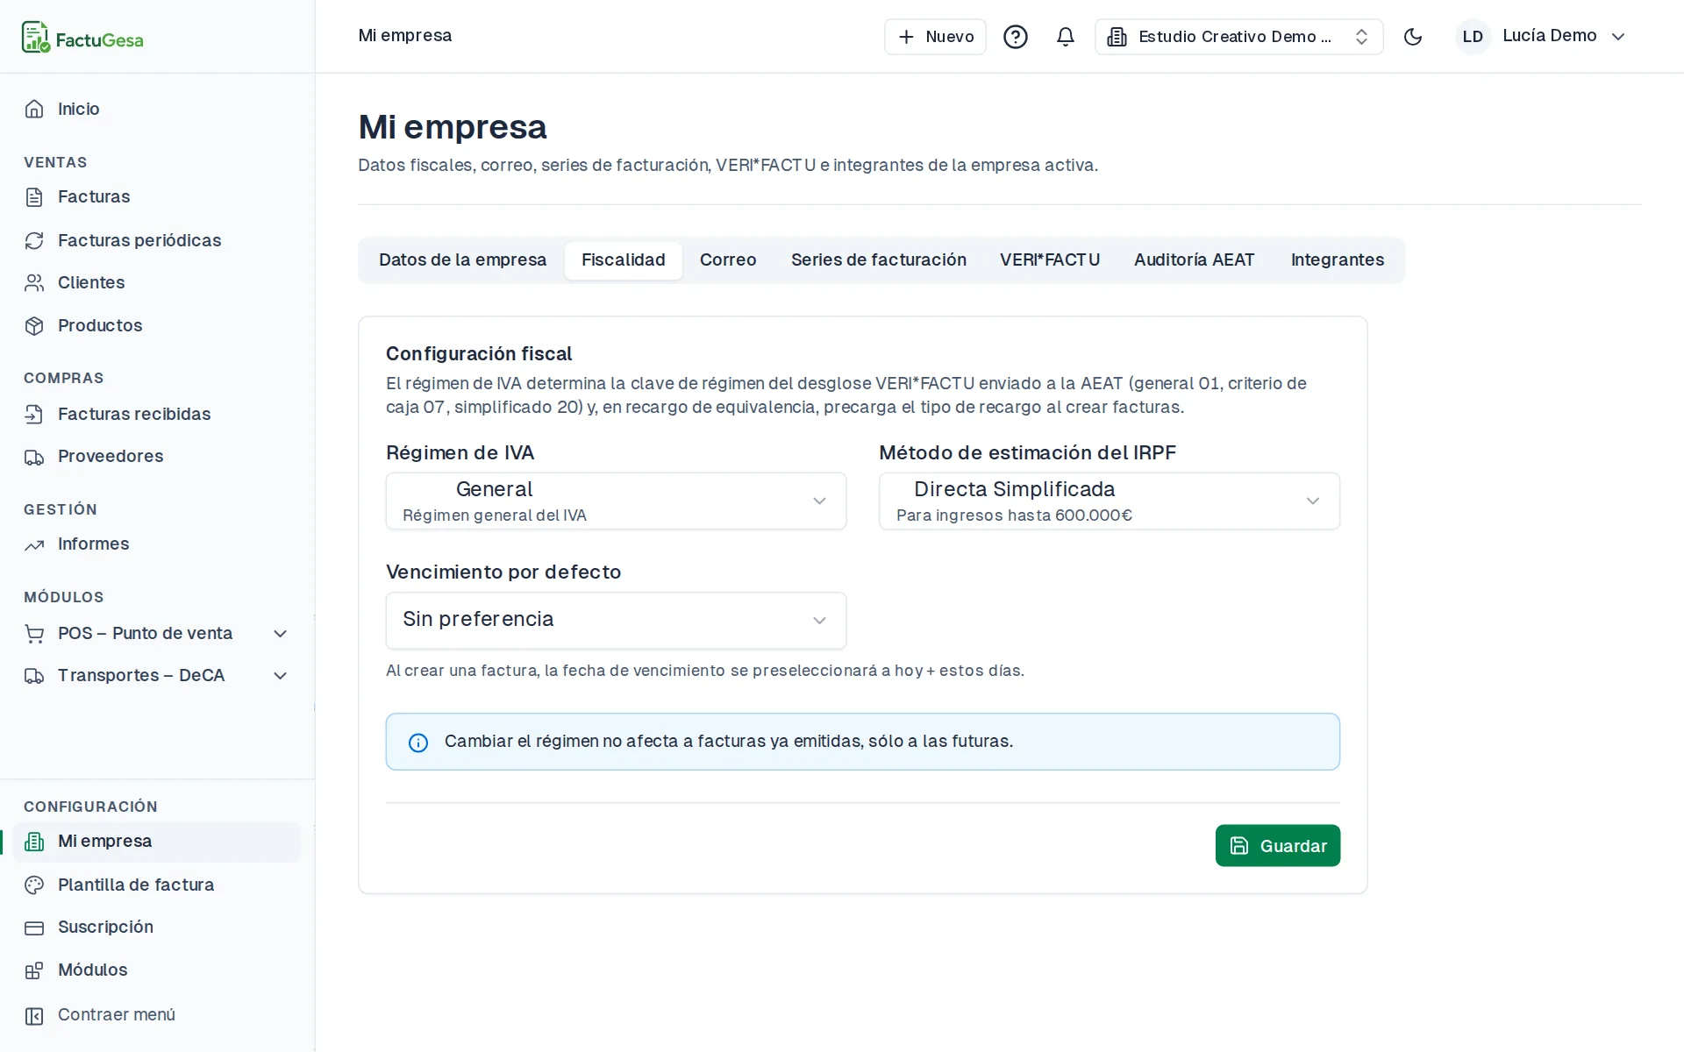1684x1052 pixels.
Task: Click the Contraer menú collapse icon
Action: pos(34,1015)
